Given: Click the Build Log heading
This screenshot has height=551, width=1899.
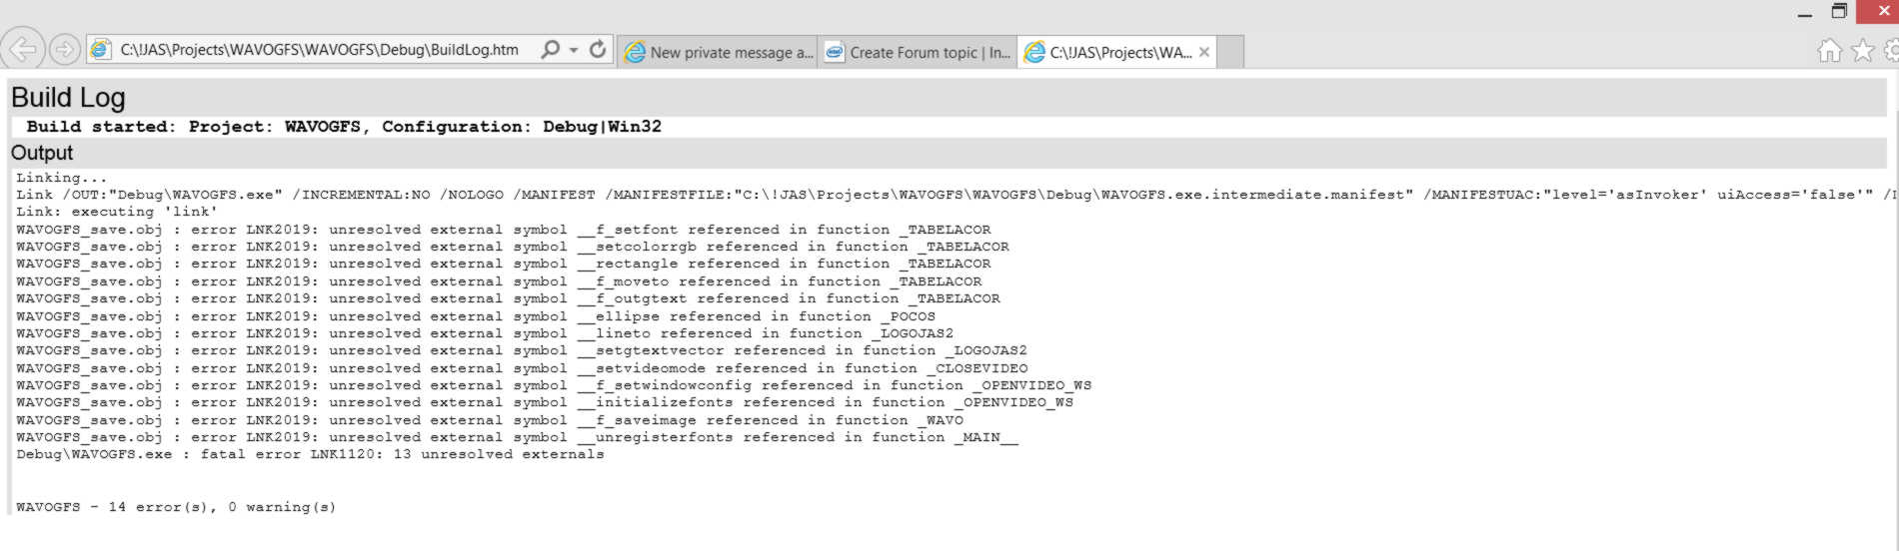Looking at the screenshot, I should [68, 98].
